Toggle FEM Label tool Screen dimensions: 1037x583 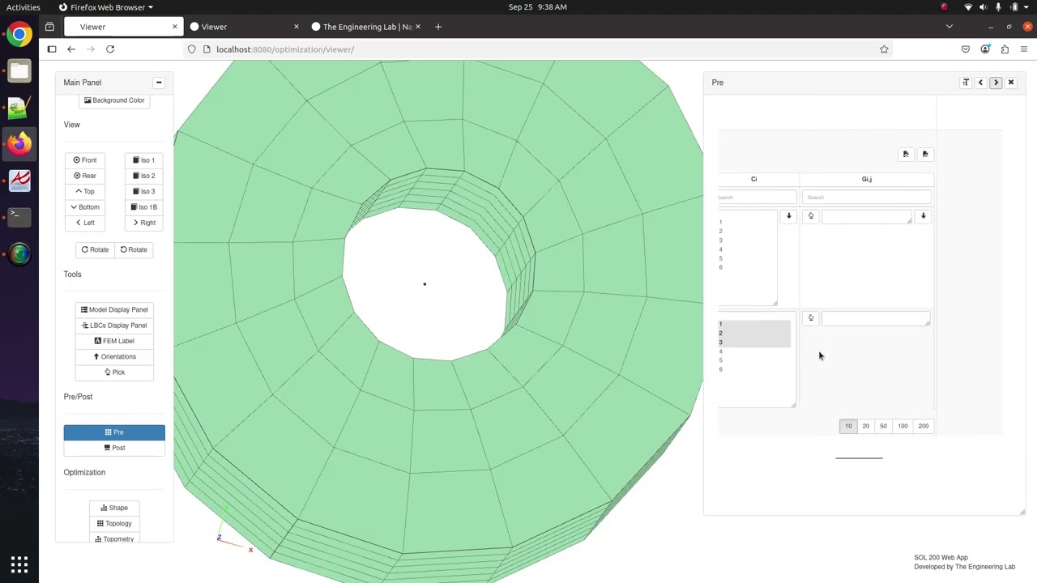click(114, 341)
